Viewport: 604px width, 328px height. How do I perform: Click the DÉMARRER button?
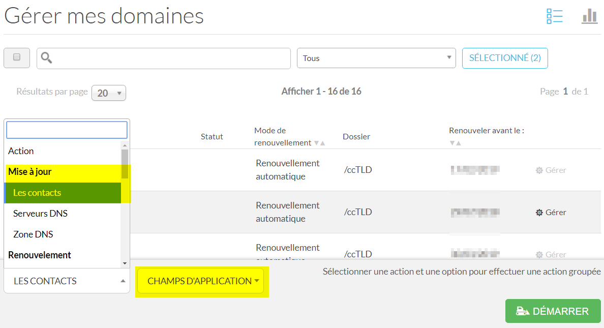coord(553,311)
